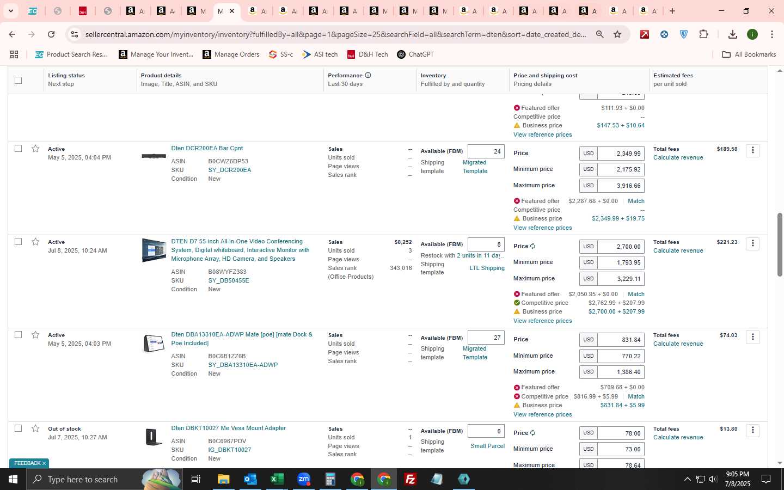Screen dimensions: 784x490
Task: Open the tab search dropdown arrow
Action: coord(10,11)
